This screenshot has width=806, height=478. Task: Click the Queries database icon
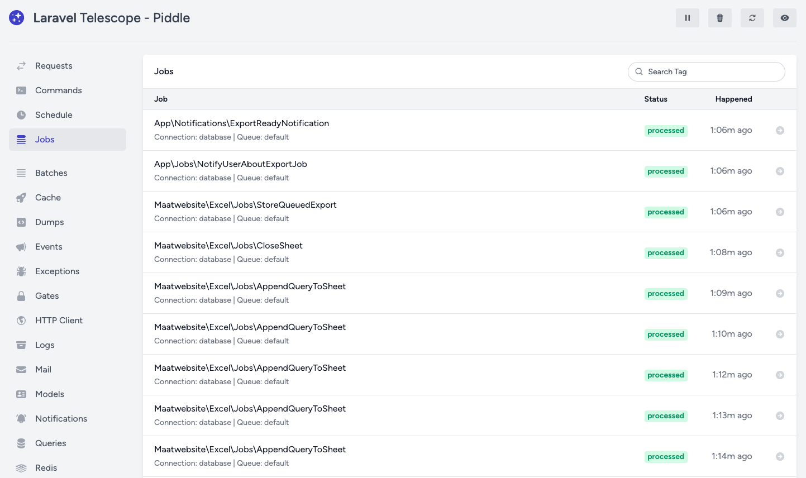[x=21, y=443]
